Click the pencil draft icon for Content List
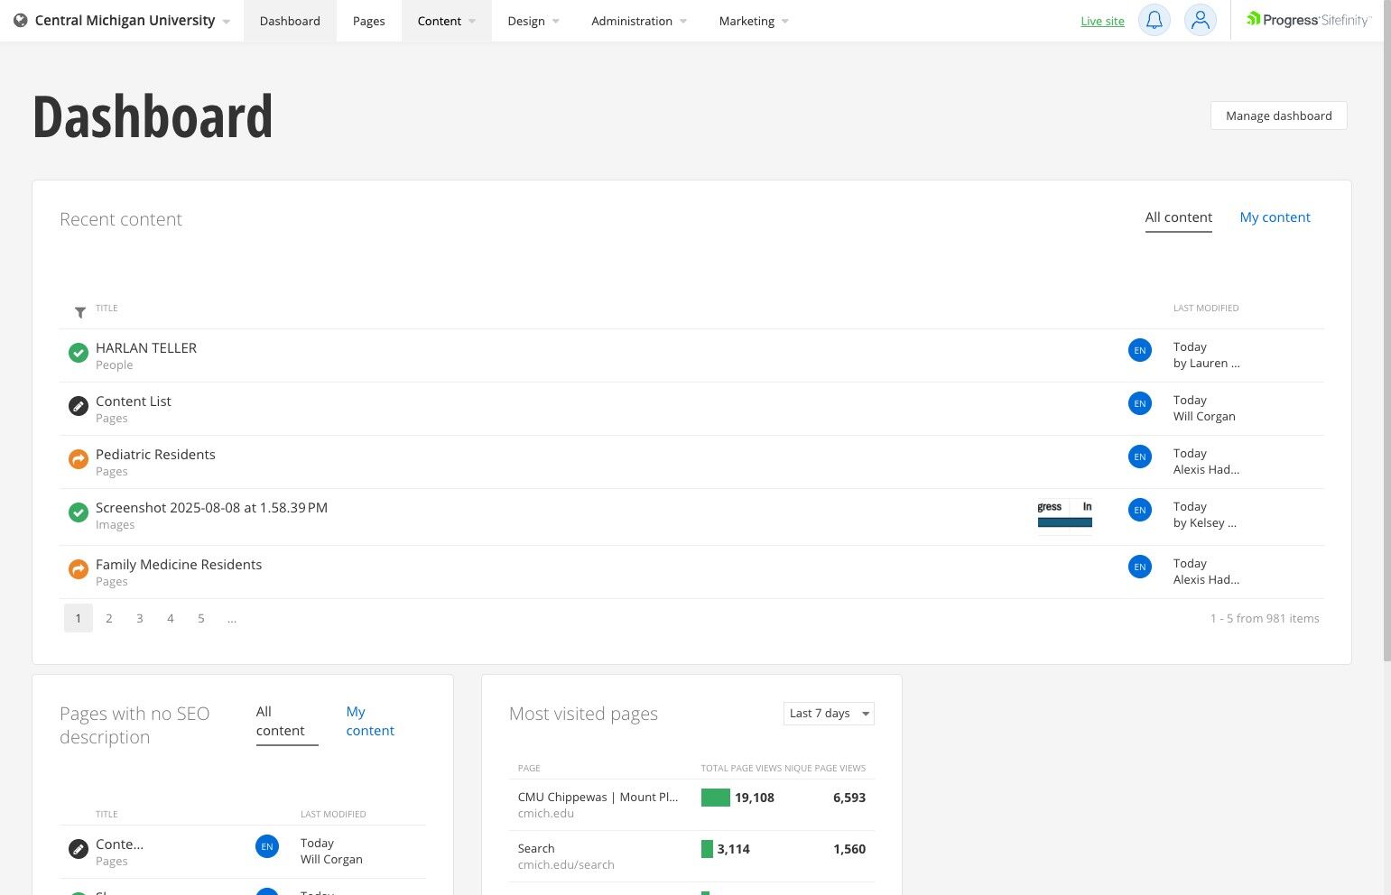 [x=79, y=406]
